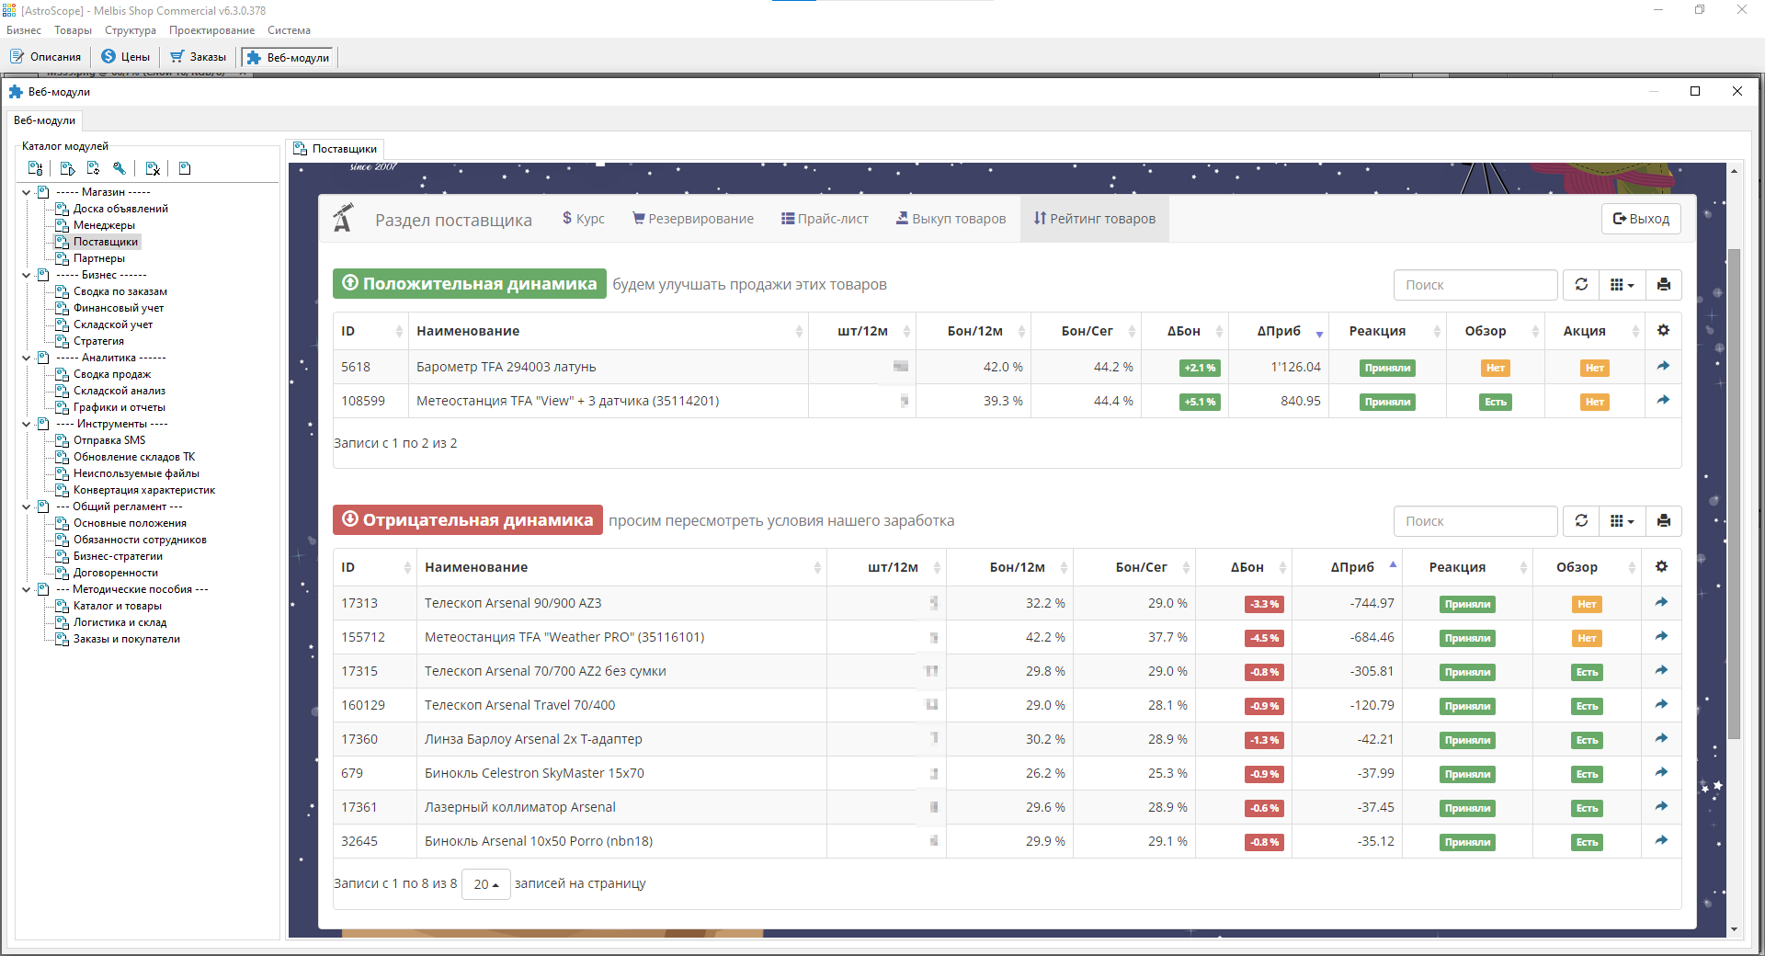1765x956 pixels.
Task: Click the share arrow for Барометр TFA row
Action: (x=1663, y=366)
